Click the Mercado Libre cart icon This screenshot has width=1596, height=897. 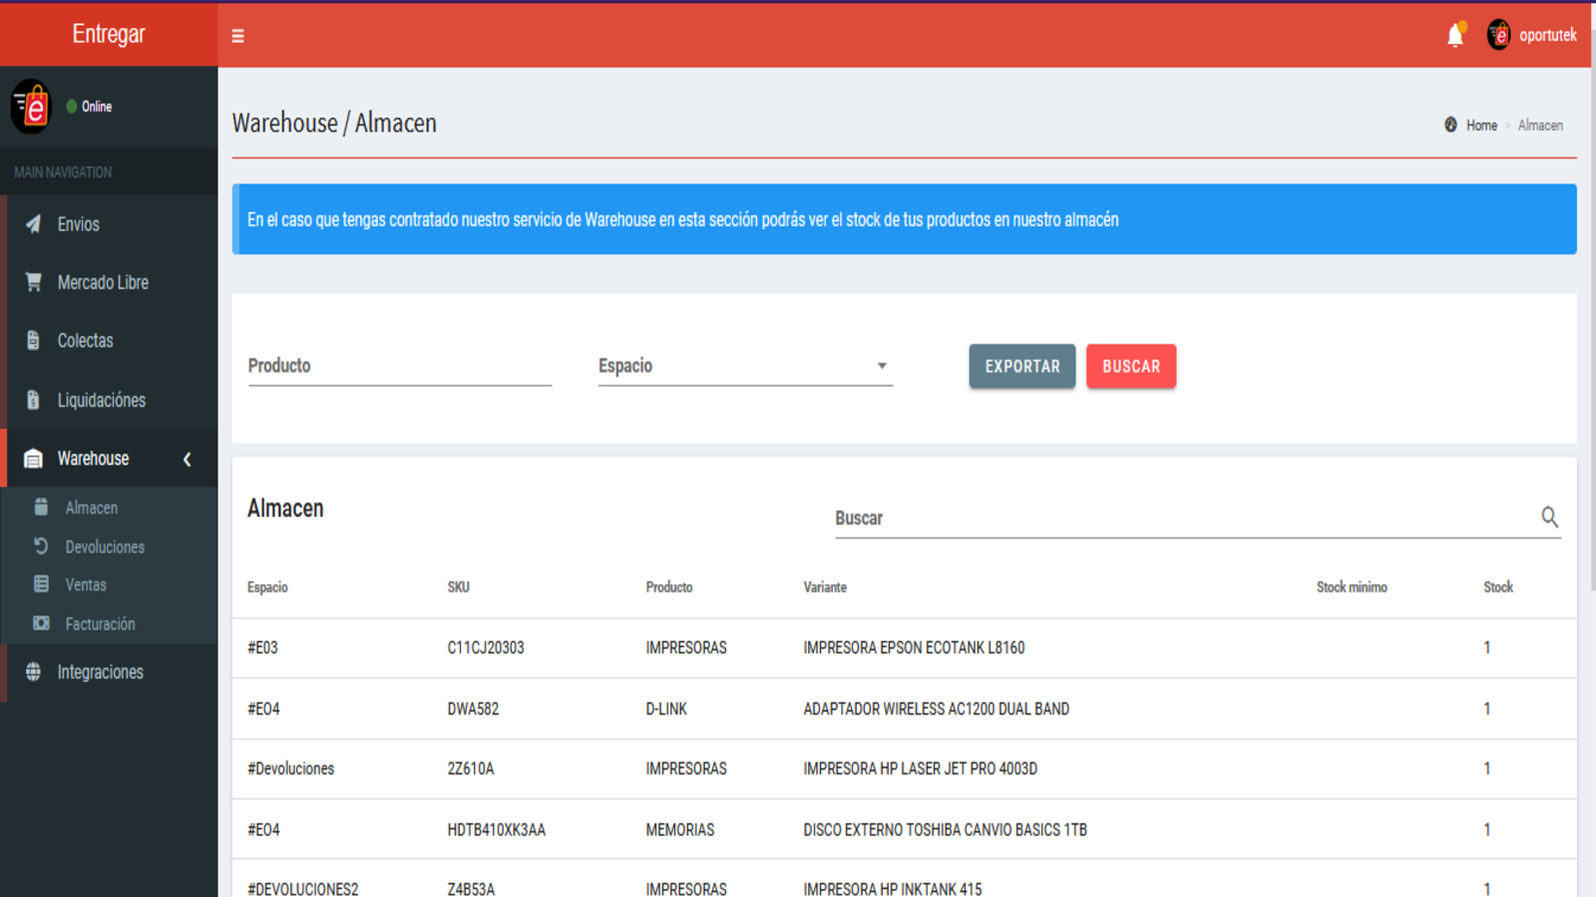click(34, 282)
